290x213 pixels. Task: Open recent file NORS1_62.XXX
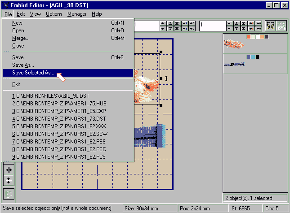point(68,126)
